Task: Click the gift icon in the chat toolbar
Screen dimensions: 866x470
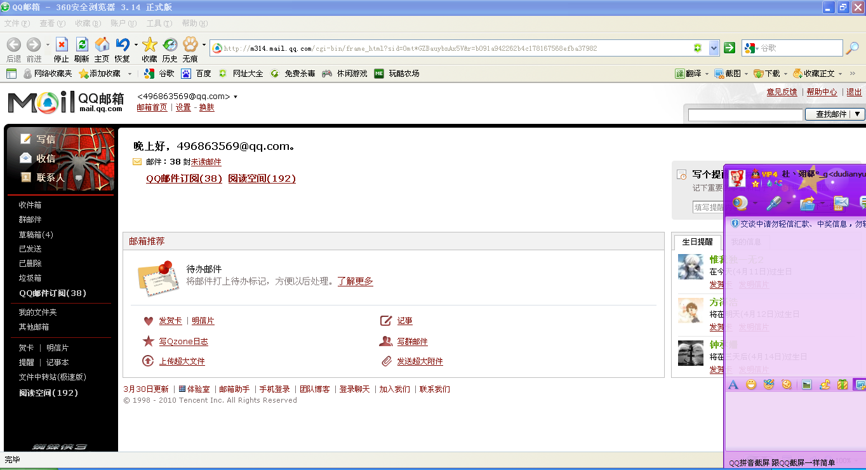Action: [842, 384]
